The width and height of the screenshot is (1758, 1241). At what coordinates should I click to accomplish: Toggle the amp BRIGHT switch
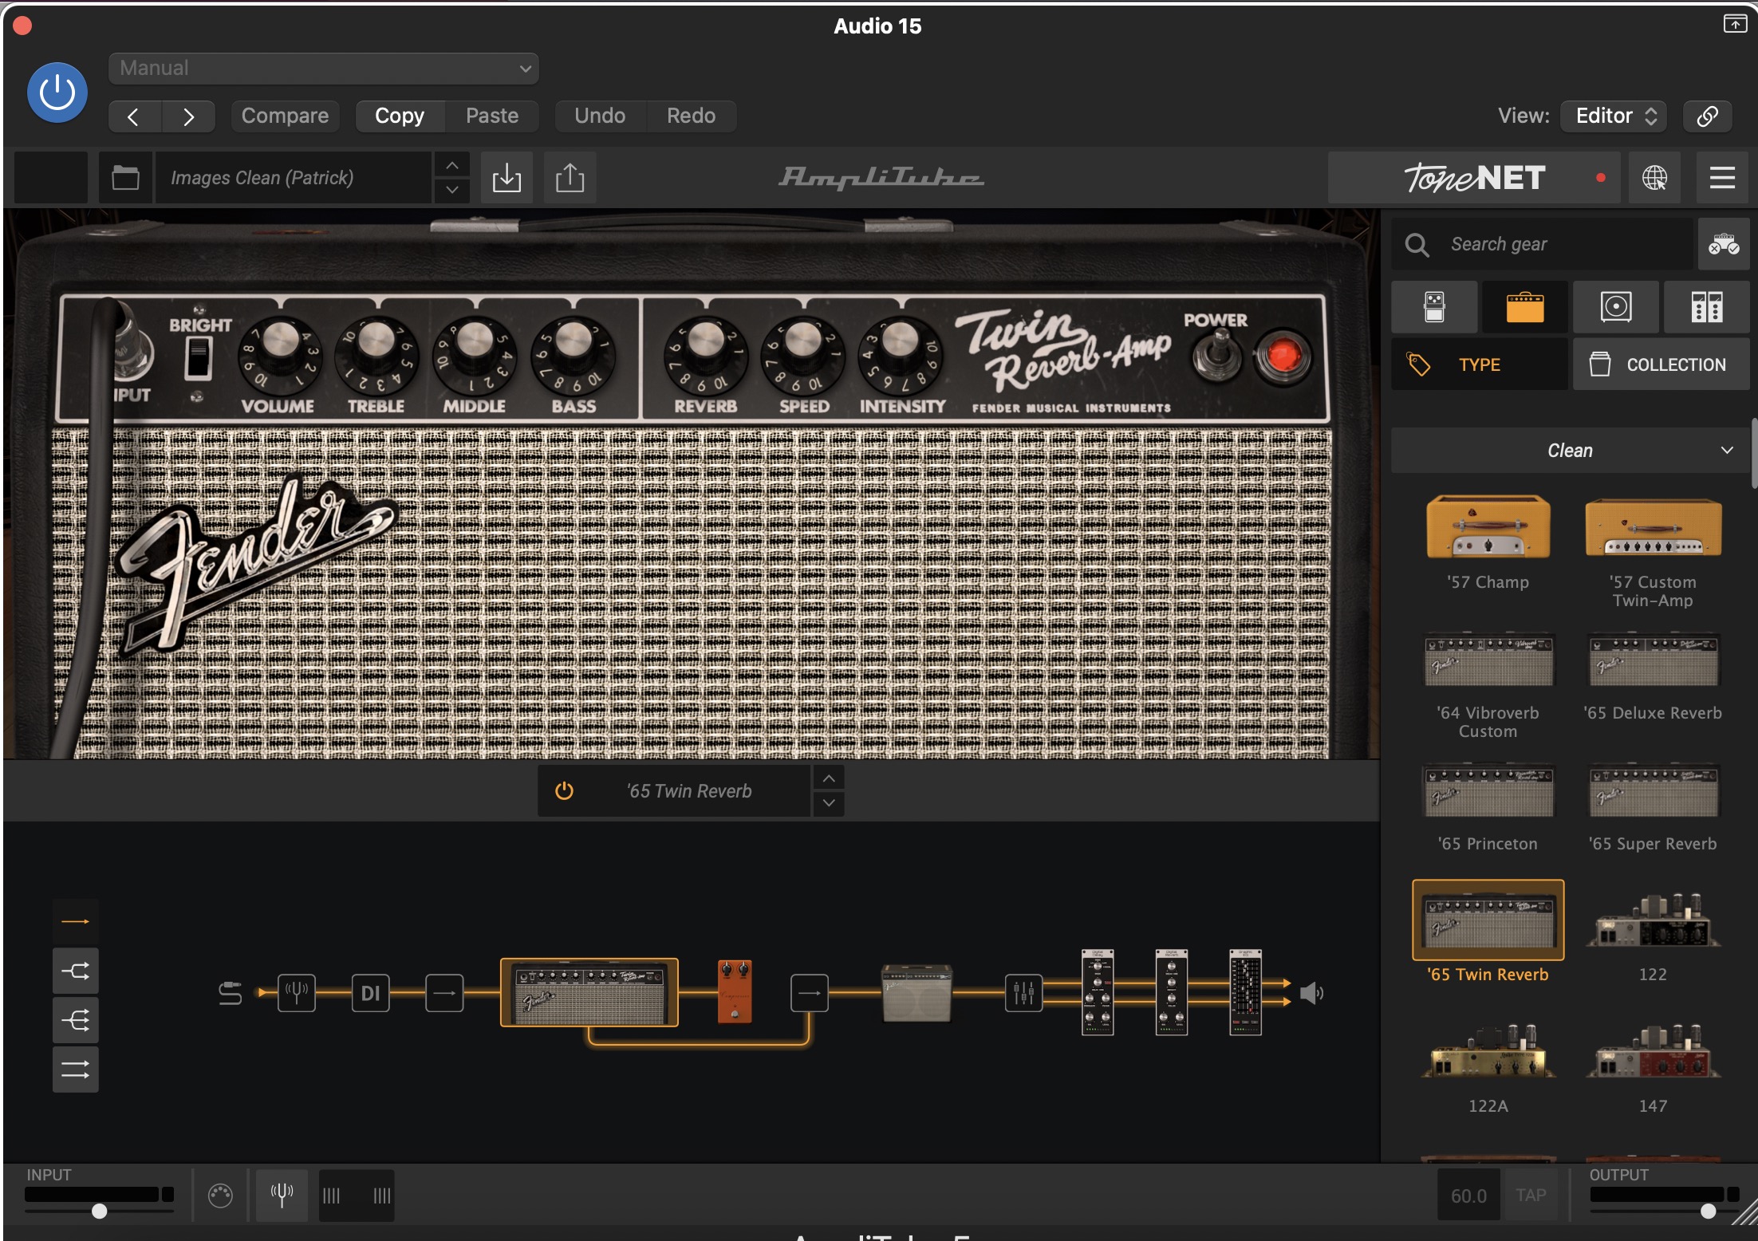click(198, 358)
